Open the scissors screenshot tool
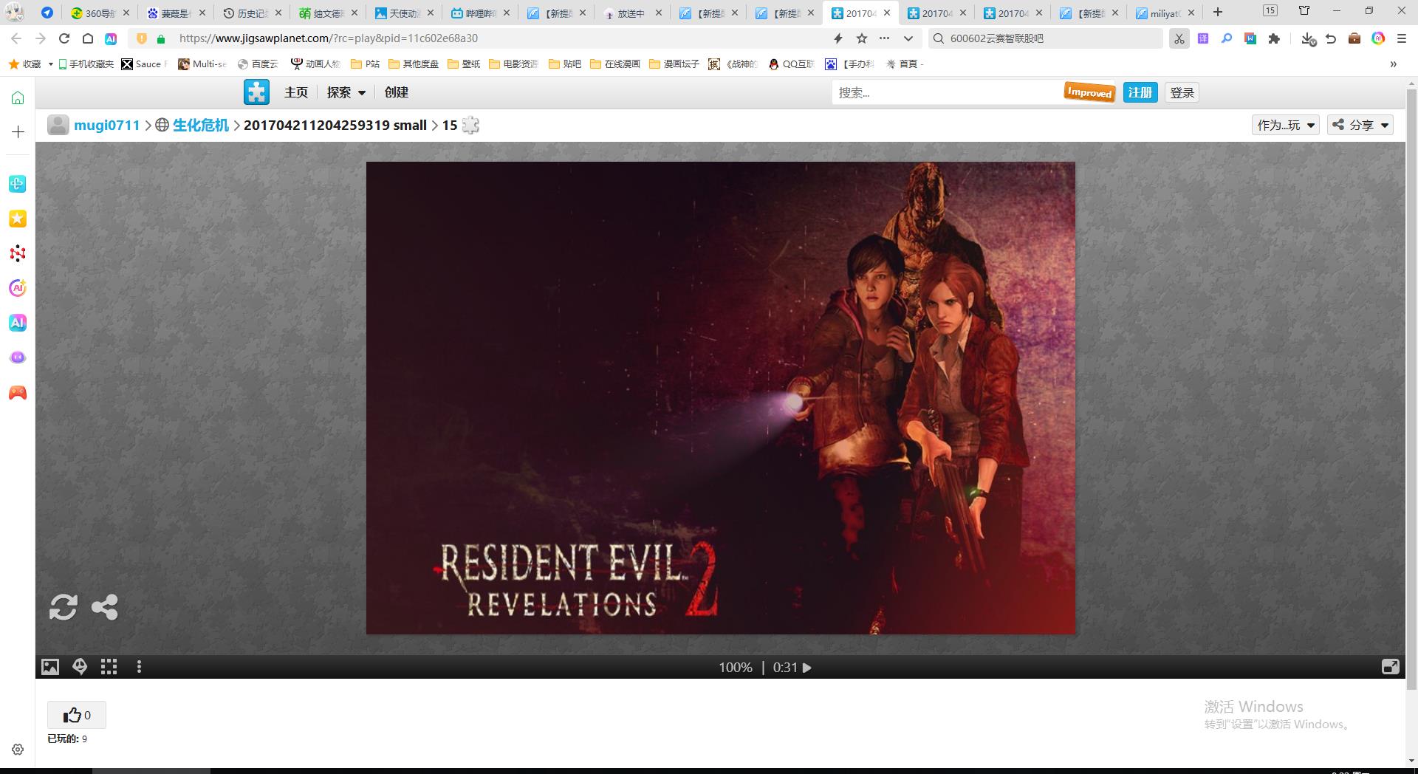 (1179, 38)
